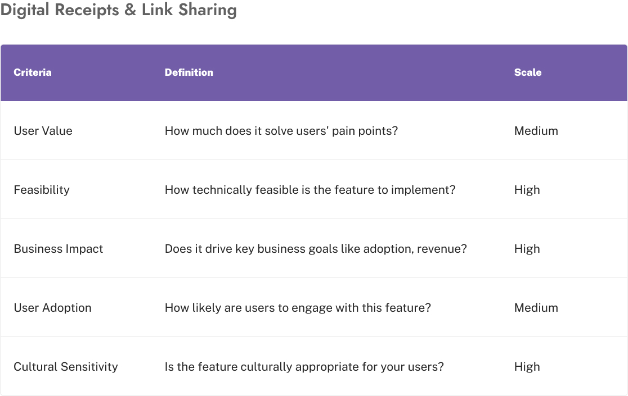Select the User Adoption criteria cell

pos(52,308)
